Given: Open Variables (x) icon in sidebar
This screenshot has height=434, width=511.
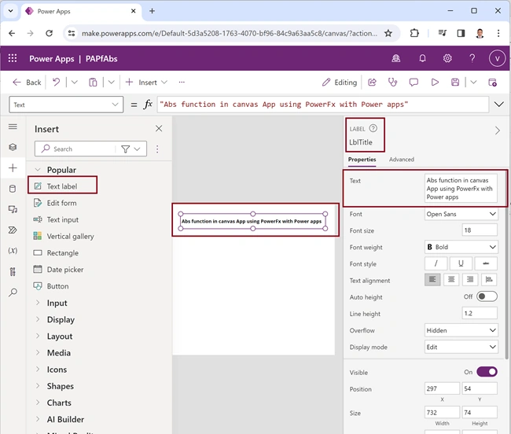Looking at the screenshot, I should 13,251.
